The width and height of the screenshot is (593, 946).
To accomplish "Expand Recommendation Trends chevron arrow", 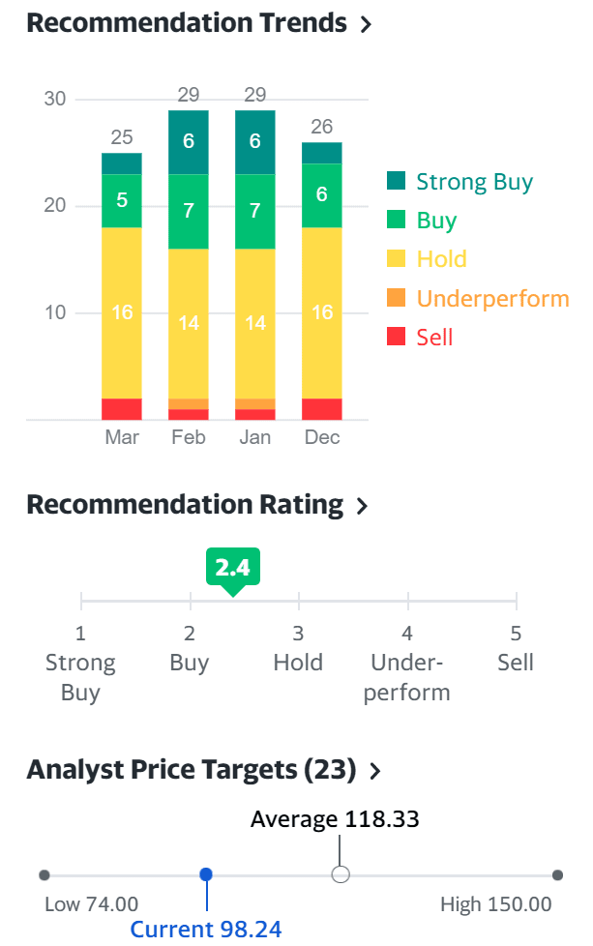I will point(366,25).
